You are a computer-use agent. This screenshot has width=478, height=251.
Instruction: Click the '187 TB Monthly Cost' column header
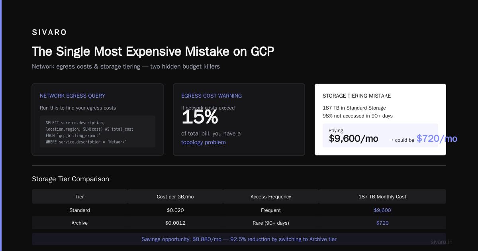[382, 197]
